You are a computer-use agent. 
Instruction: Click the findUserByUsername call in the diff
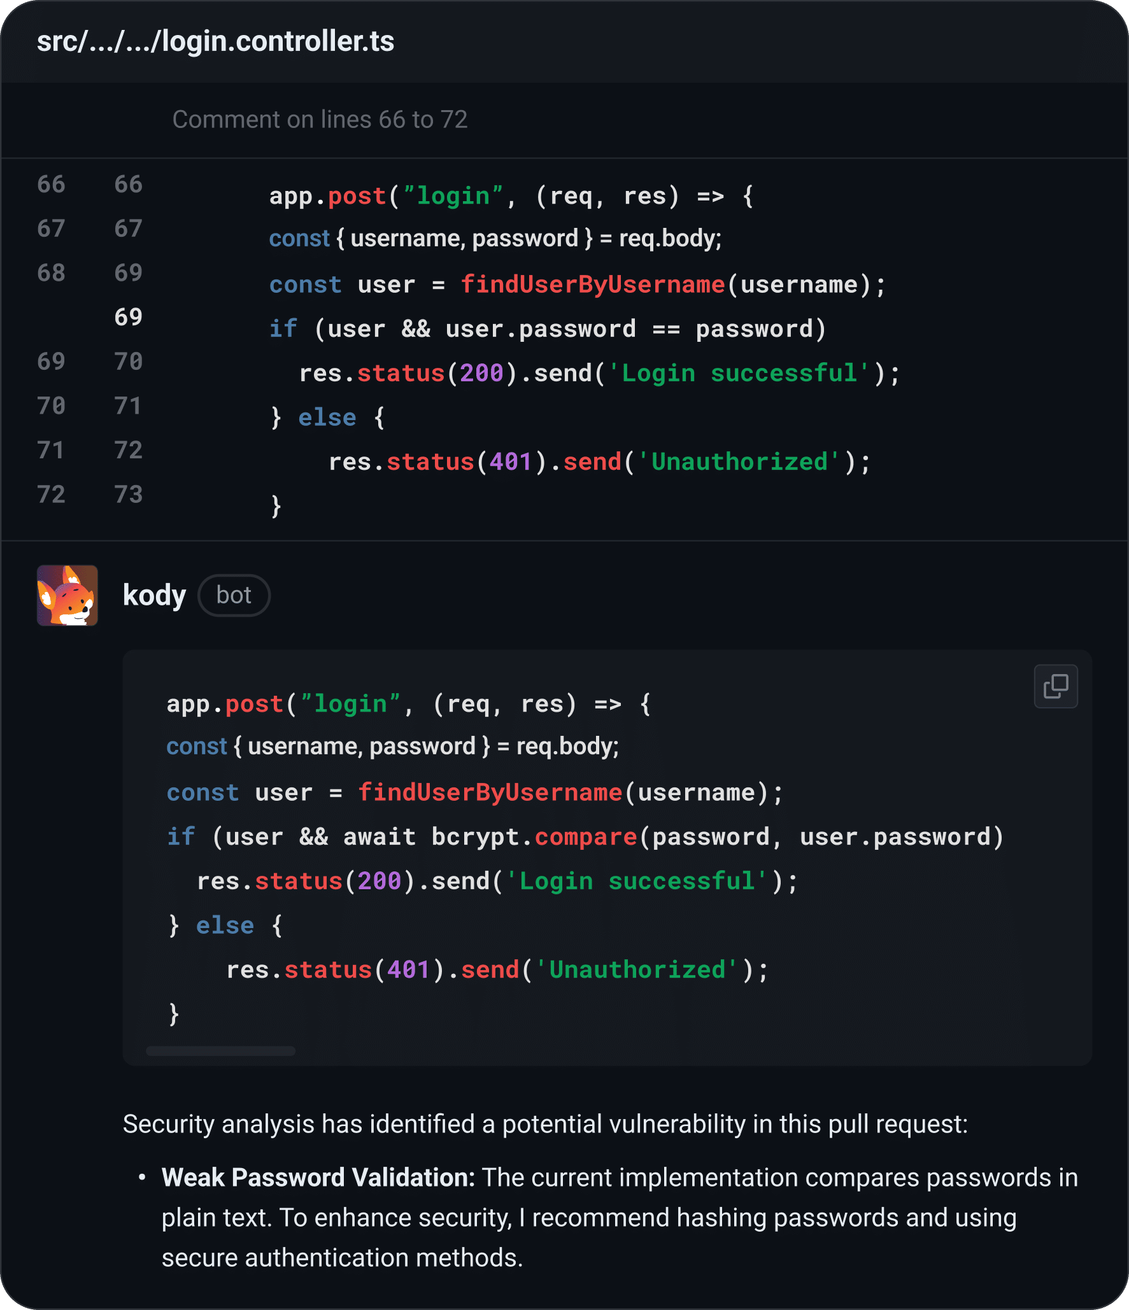click(593, 285)
